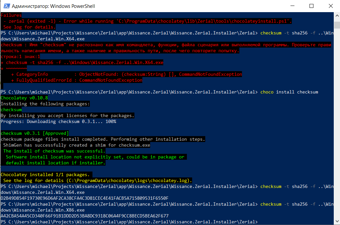Click the PowerShell icon in the title bar
Image resolution: width=340 pixels, height=225 pixels.
coord(7,6)
